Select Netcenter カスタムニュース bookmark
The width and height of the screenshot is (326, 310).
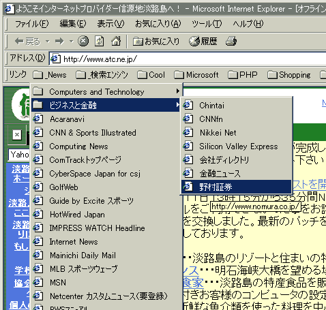(x=106, y=296)
